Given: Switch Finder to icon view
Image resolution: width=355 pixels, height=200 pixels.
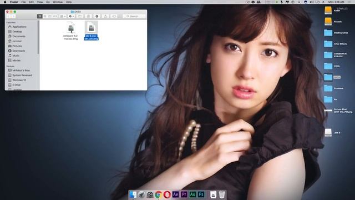Looking at the screenshot, I should tap(39, 16).
